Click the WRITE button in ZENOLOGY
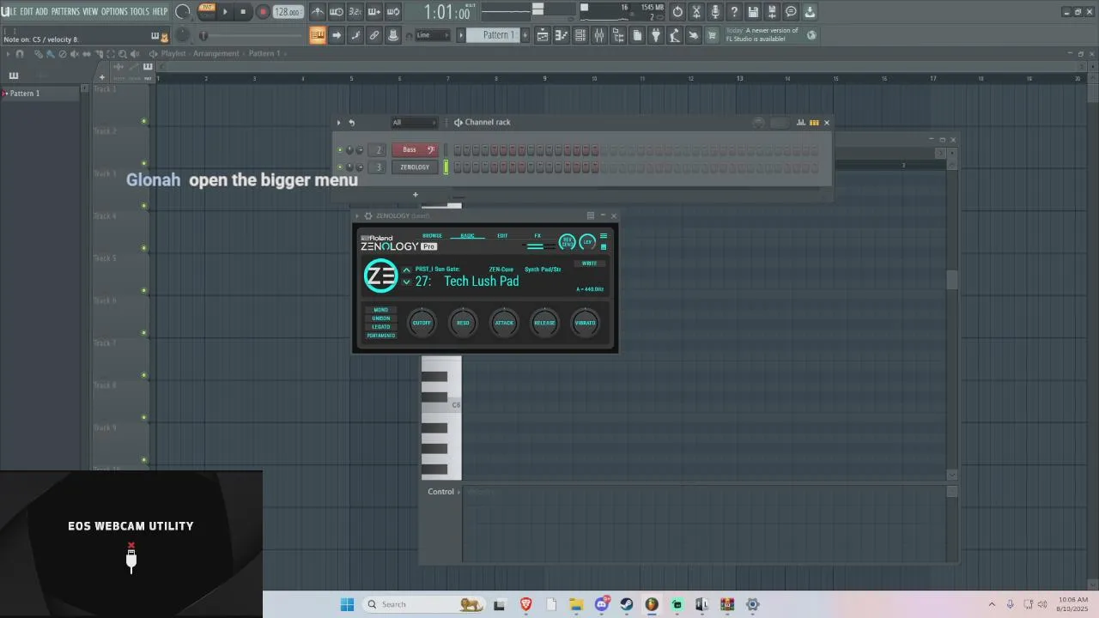The image size is (1099, 618). tap(589, 264)
